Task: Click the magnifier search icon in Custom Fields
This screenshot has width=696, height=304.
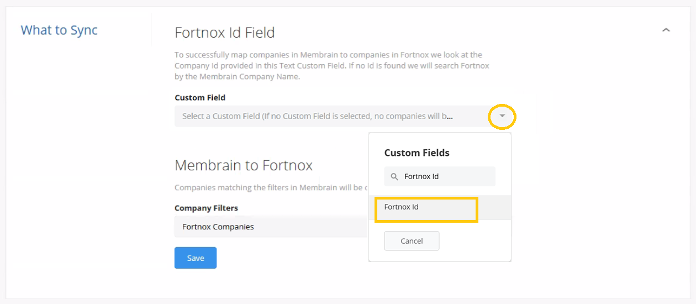Action: [x=394, y=177]
